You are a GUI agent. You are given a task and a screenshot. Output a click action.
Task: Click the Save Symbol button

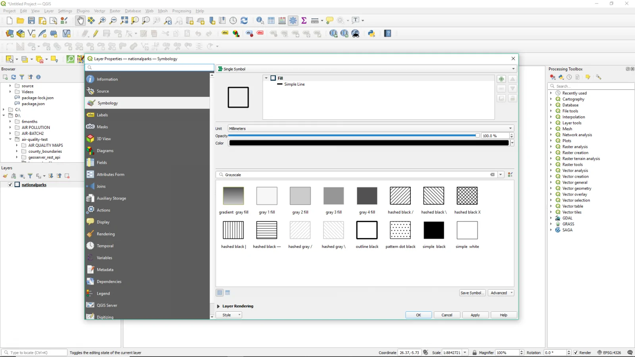(x=472, y=293)
